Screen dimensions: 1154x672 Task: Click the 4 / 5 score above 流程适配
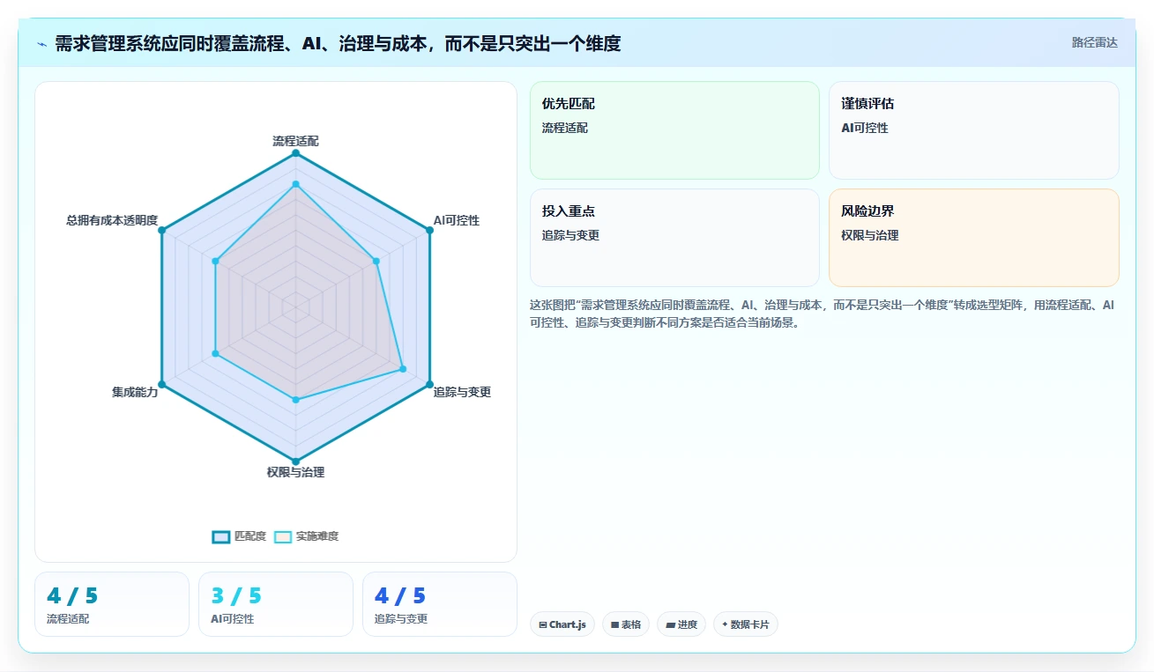(72, 596)
